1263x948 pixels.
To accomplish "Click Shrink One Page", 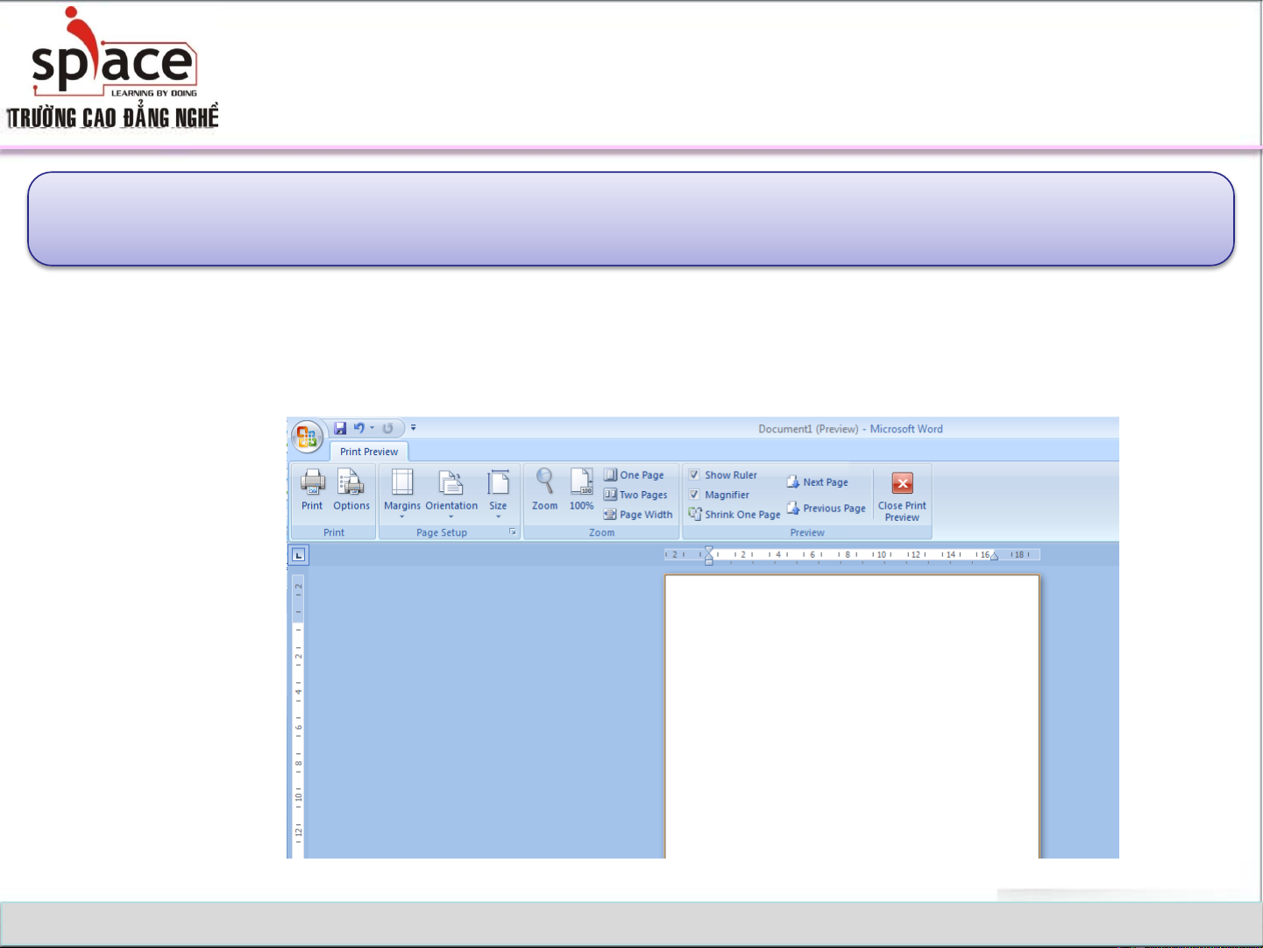I will click(734, 515).
